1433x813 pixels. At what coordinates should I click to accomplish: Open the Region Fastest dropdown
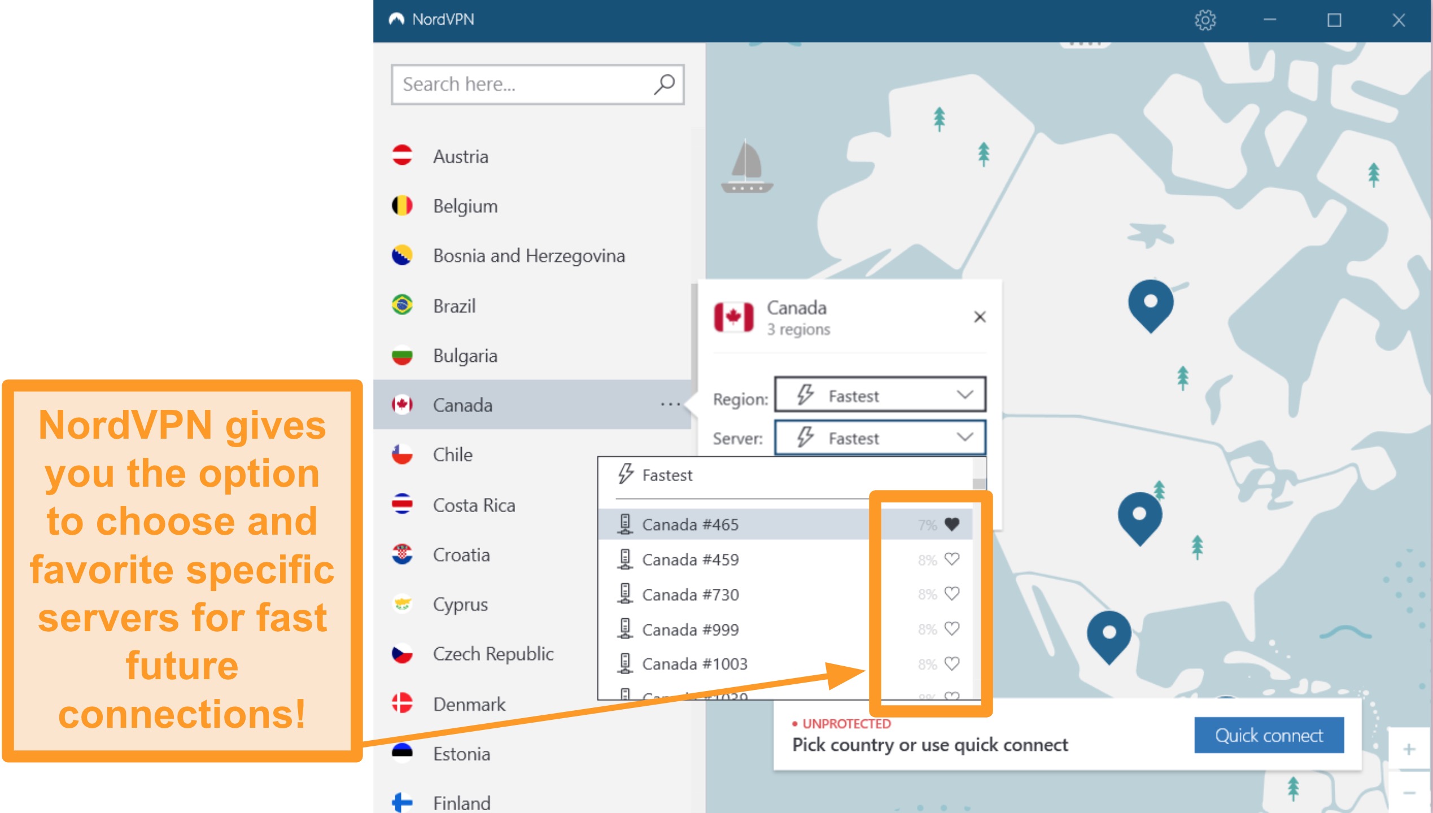click(880, 395)
